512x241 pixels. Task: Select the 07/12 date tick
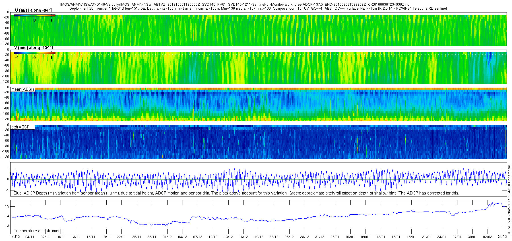[x=198, y=237]
